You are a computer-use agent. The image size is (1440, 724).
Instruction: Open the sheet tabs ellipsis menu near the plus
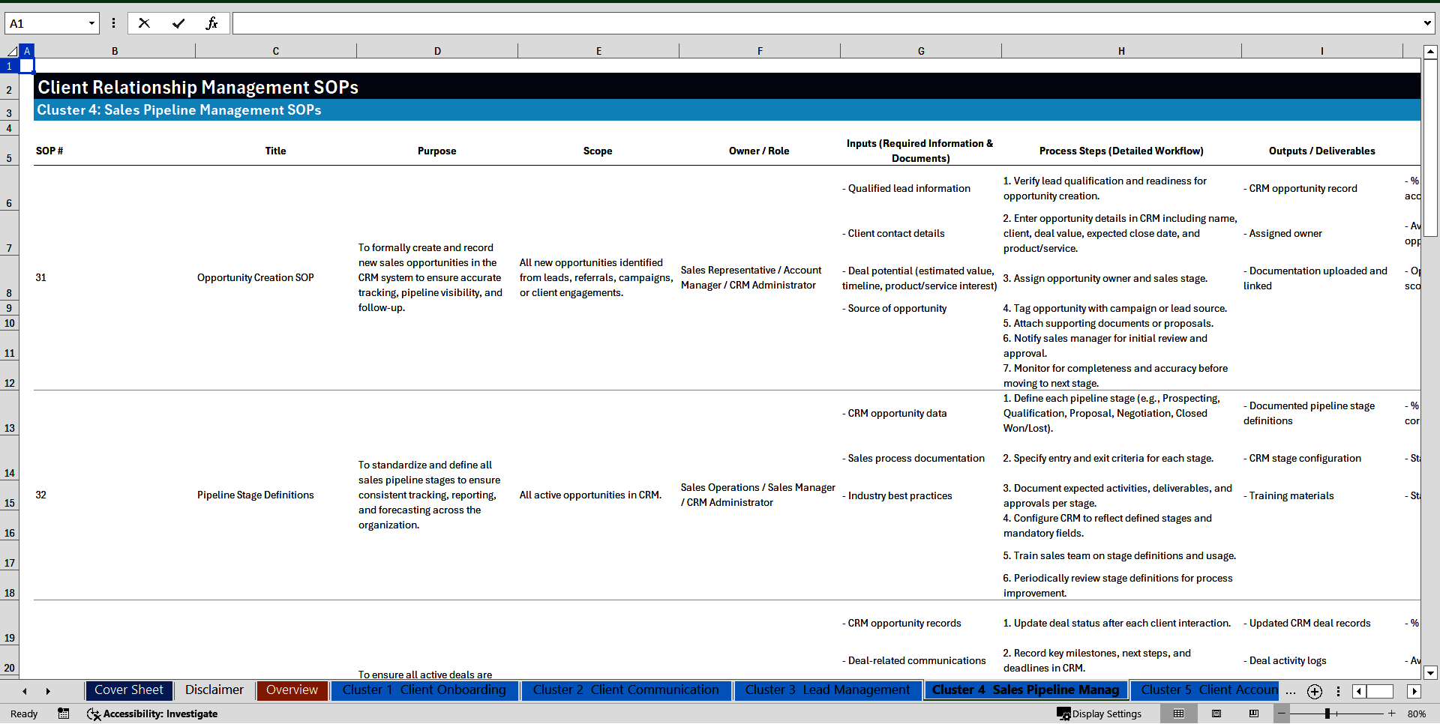(1339, 692)
